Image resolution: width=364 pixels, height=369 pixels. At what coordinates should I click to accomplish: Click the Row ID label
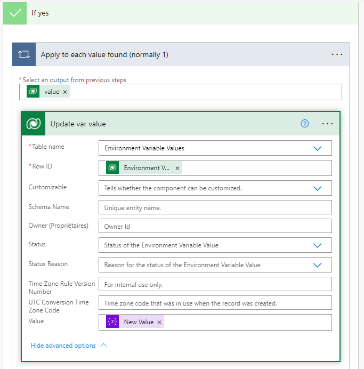tap(42, 166)
